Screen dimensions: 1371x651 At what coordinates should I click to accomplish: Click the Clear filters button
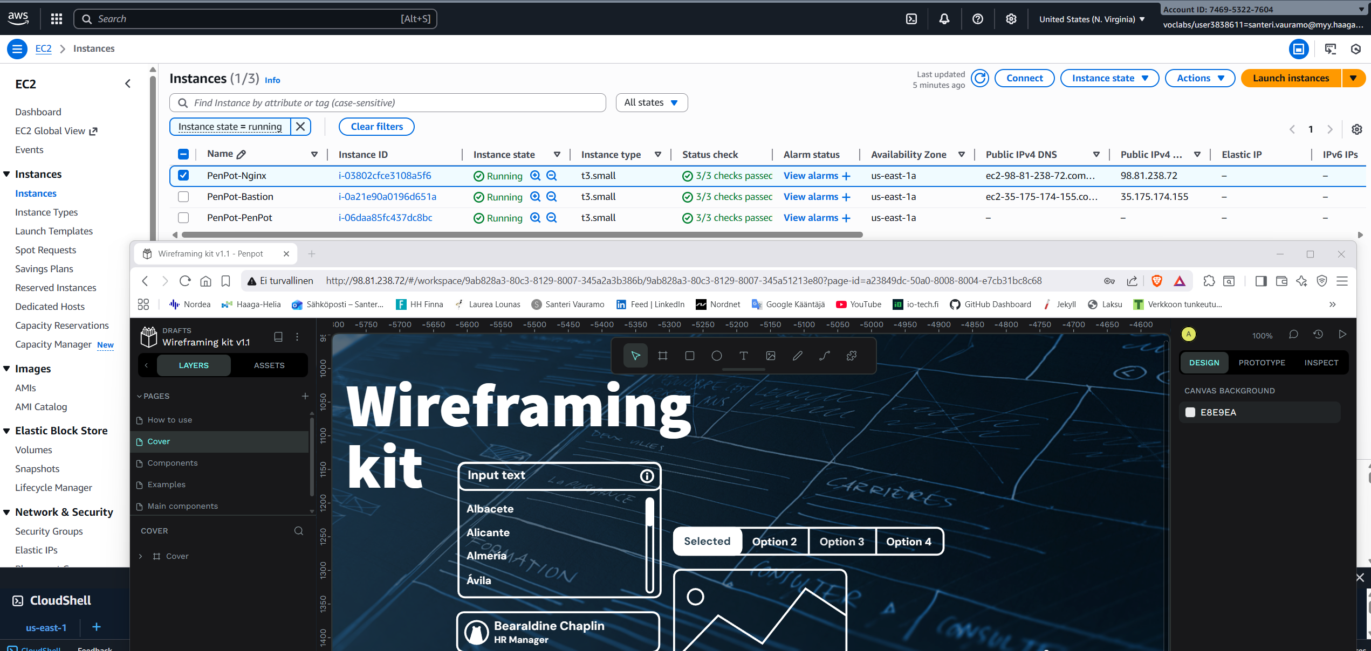tap(376, 127)
